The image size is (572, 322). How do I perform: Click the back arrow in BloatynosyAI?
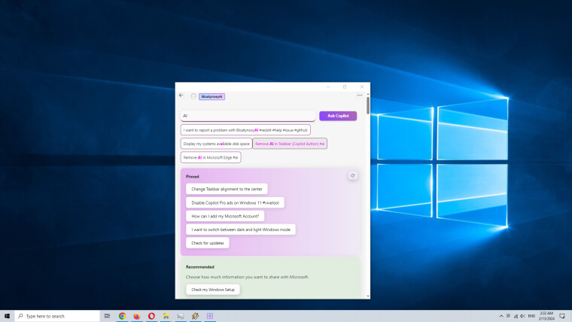point(181,96)
